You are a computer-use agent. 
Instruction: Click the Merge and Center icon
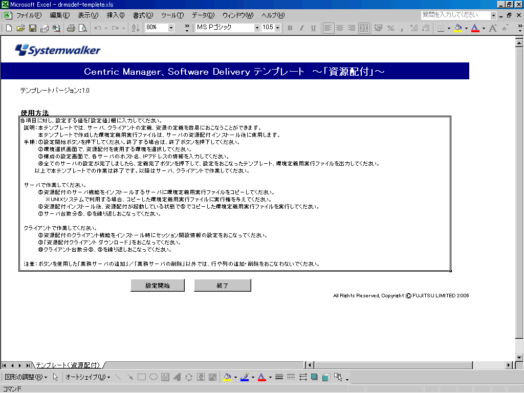pos(364,28)
